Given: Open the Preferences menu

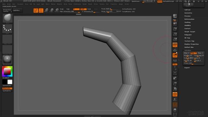Looking at the screenshot, I should [x=77, y=4].
